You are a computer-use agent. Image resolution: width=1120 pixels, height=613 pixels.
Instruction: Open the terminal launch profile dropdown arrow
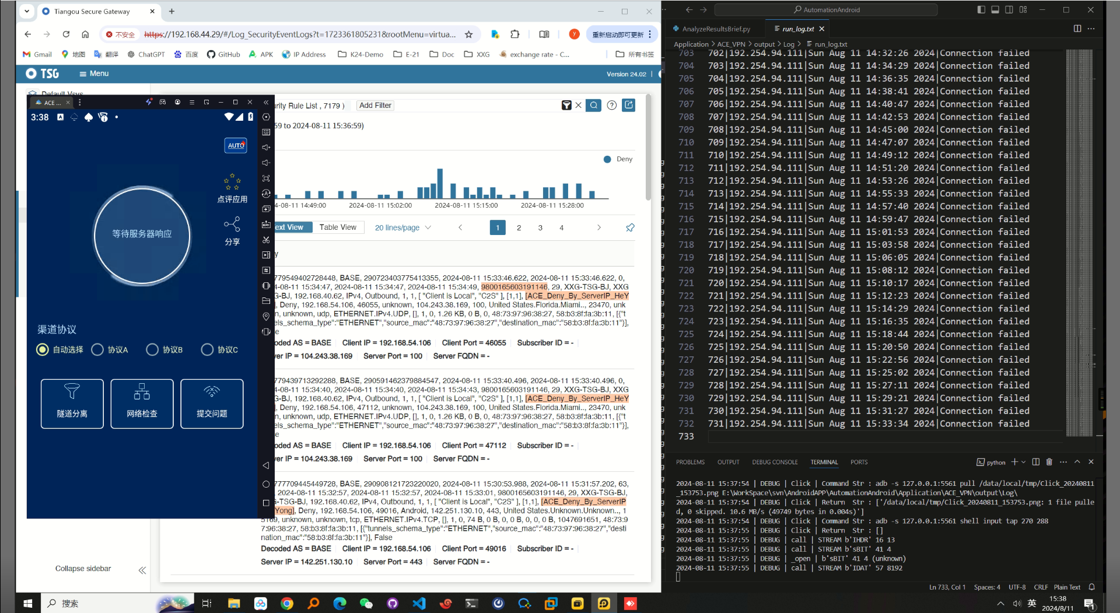tap(1023, 462)
